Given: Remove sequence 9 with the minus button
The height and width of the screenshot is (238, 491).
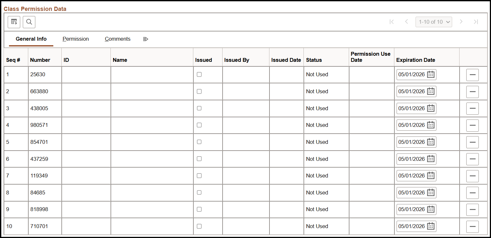Looking at the screenshot, I should pyautogui.click(x=472, y=209).
